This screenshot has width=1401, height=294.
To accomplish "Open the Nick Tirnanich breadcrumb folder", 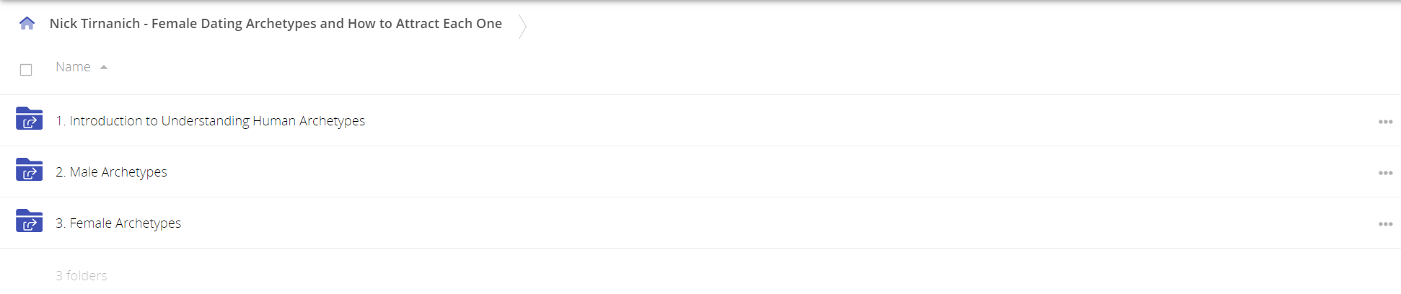I will (276, 23).
